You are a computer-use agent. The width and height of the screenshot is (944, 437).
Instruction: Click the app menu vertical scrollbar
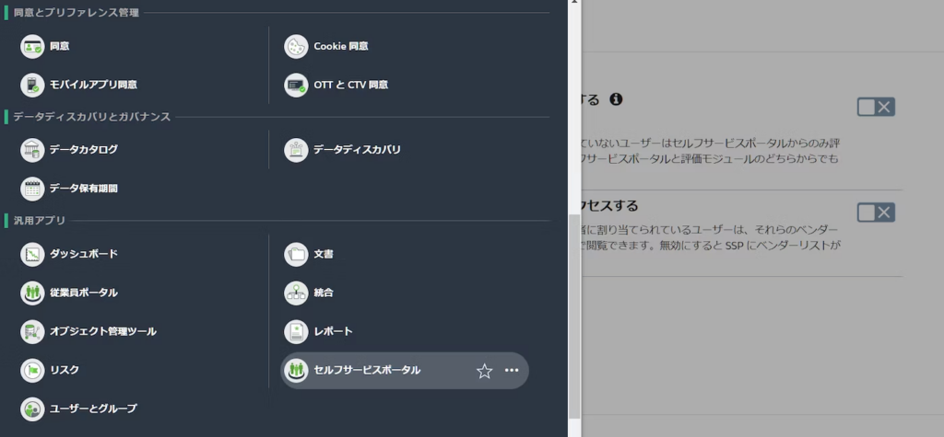coord(574,313)
